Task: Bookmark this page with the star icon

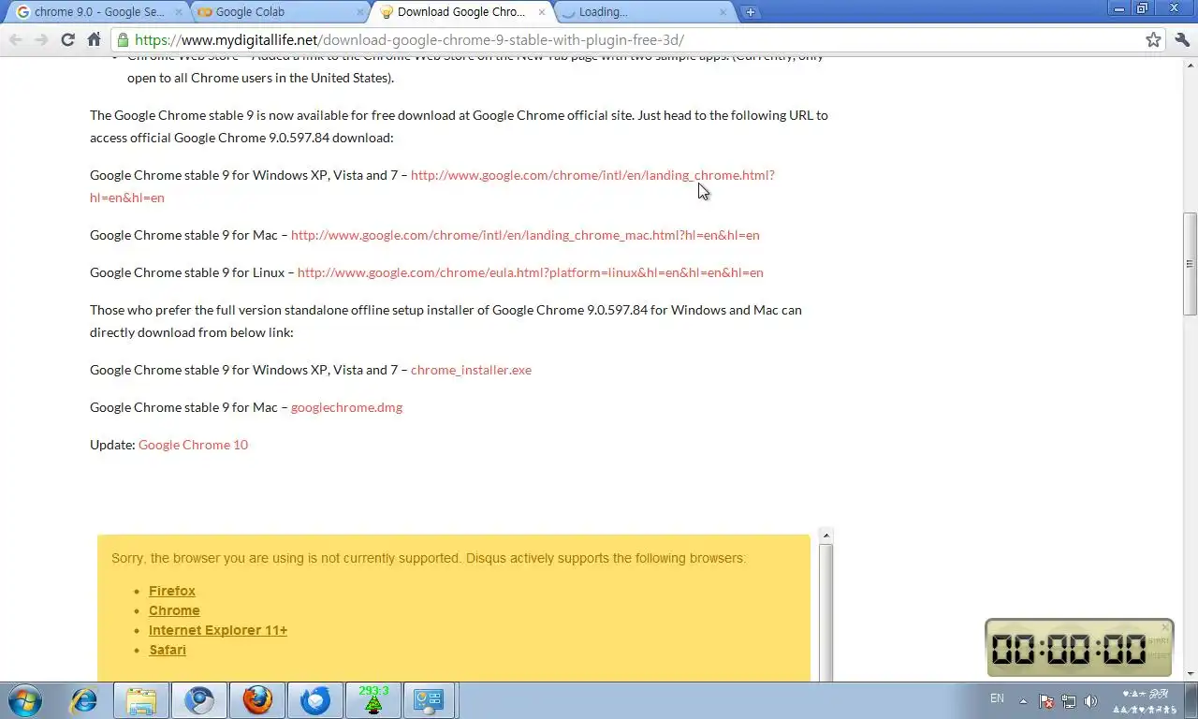Action: [x=1154, y=39]
